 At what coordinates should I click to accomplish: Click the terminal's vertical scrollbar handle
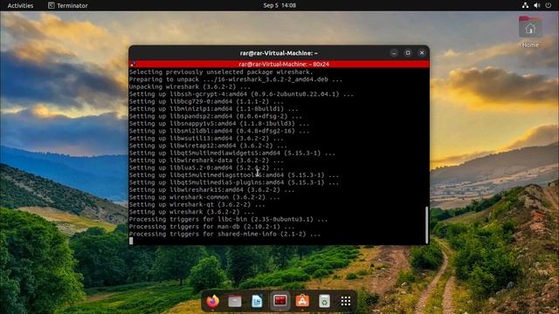tap(427, 225)
